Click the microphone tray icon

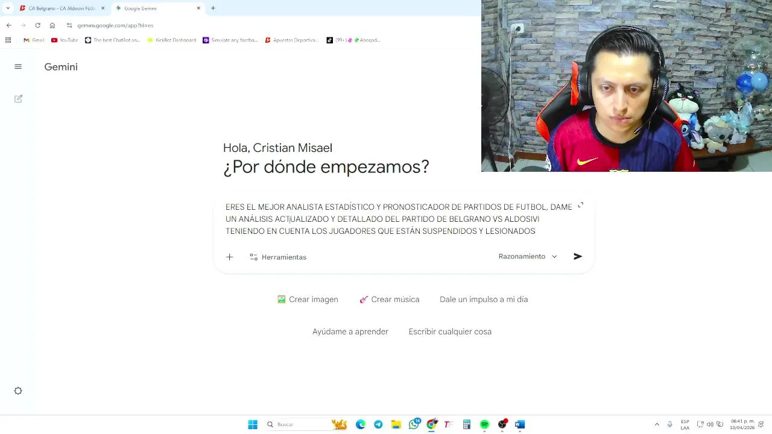pyautogui.click(x=669, y=424)
